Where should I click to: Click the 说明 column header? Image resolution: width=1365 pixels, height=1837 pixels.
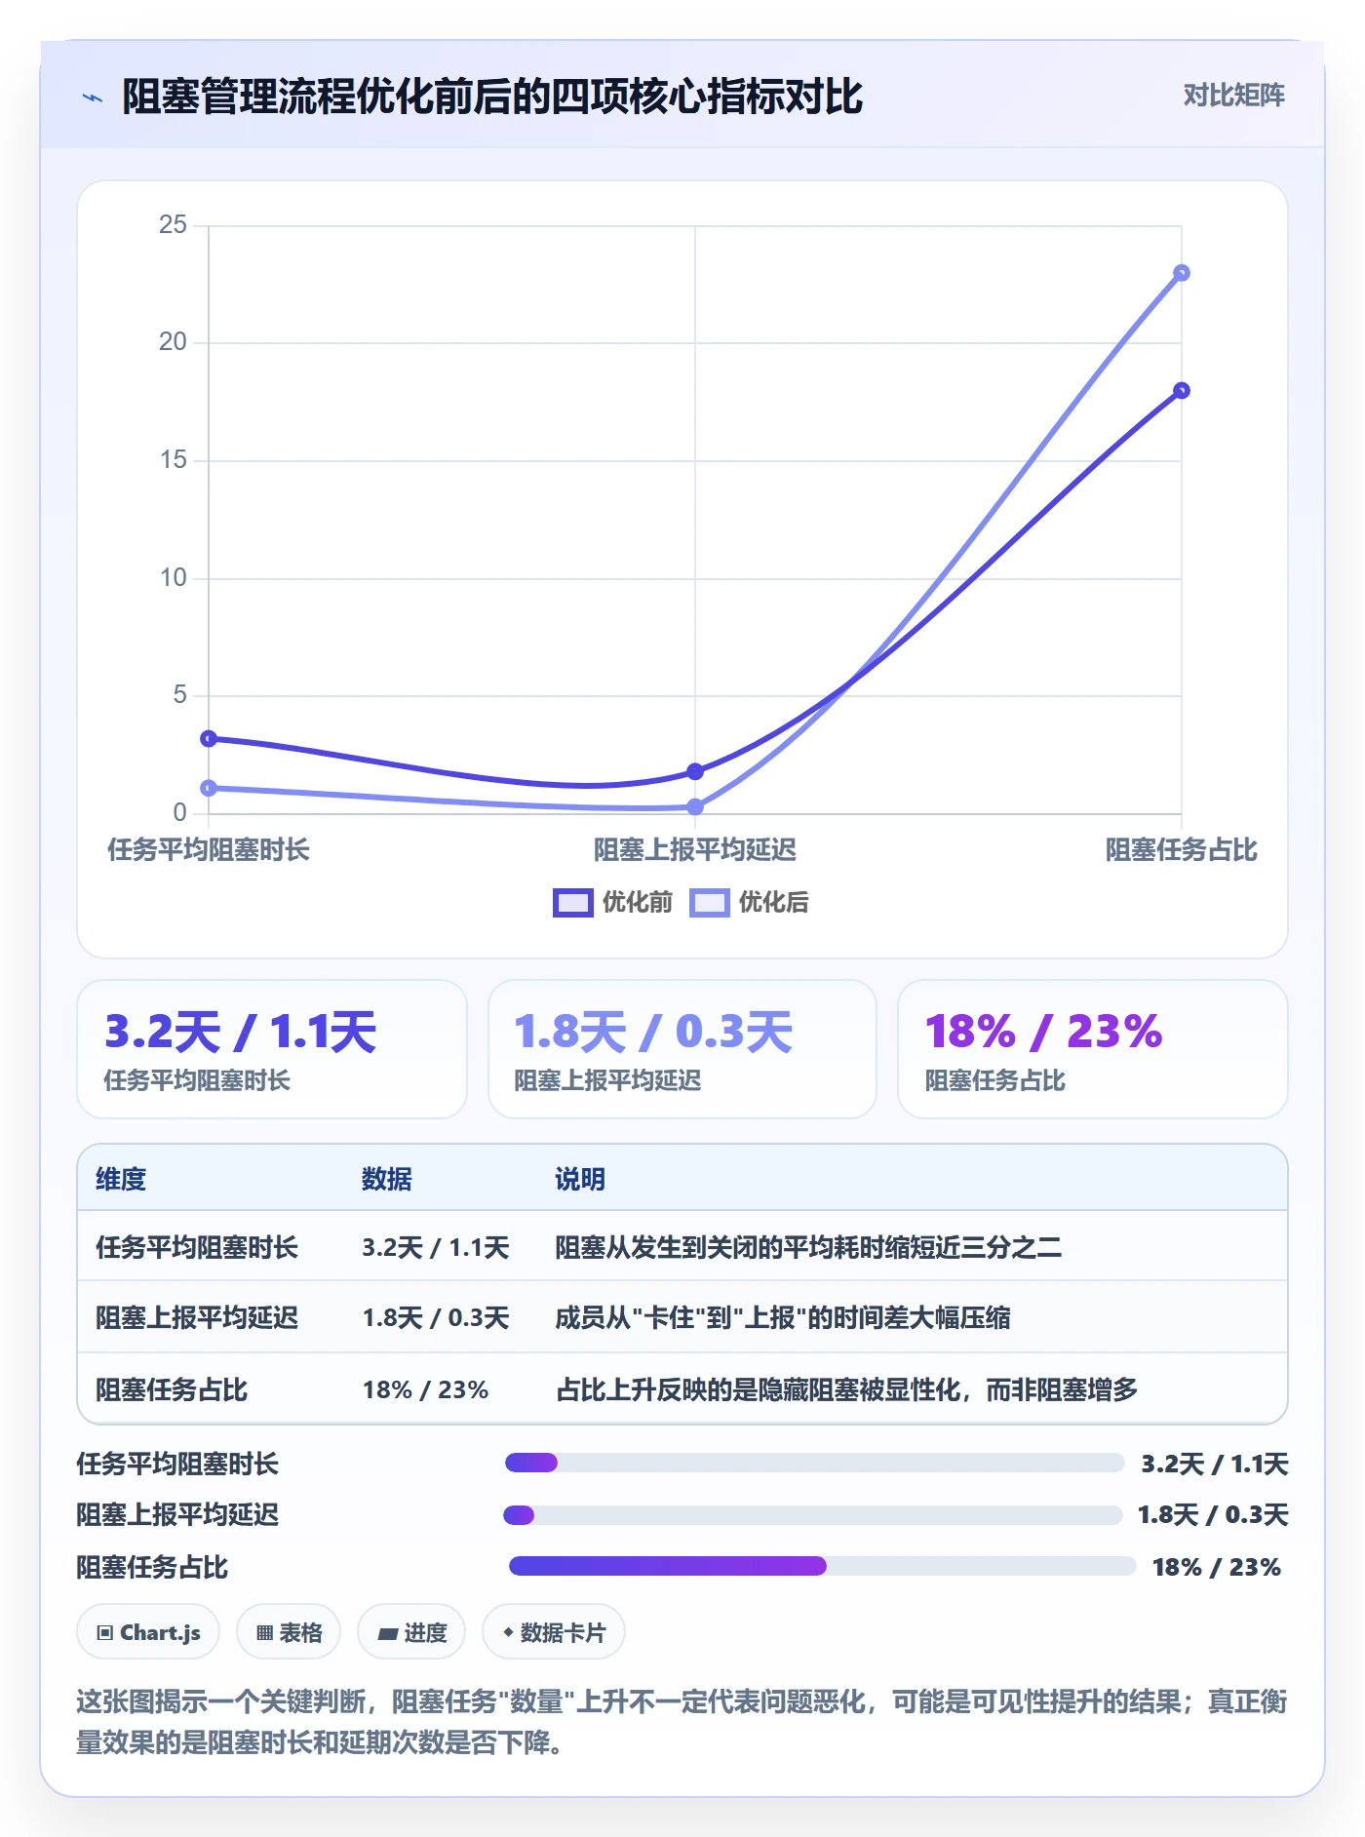tap(580, 1179)
